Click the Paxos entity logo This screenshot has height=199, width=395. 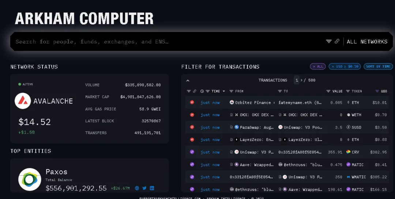(x=30, y=179)
